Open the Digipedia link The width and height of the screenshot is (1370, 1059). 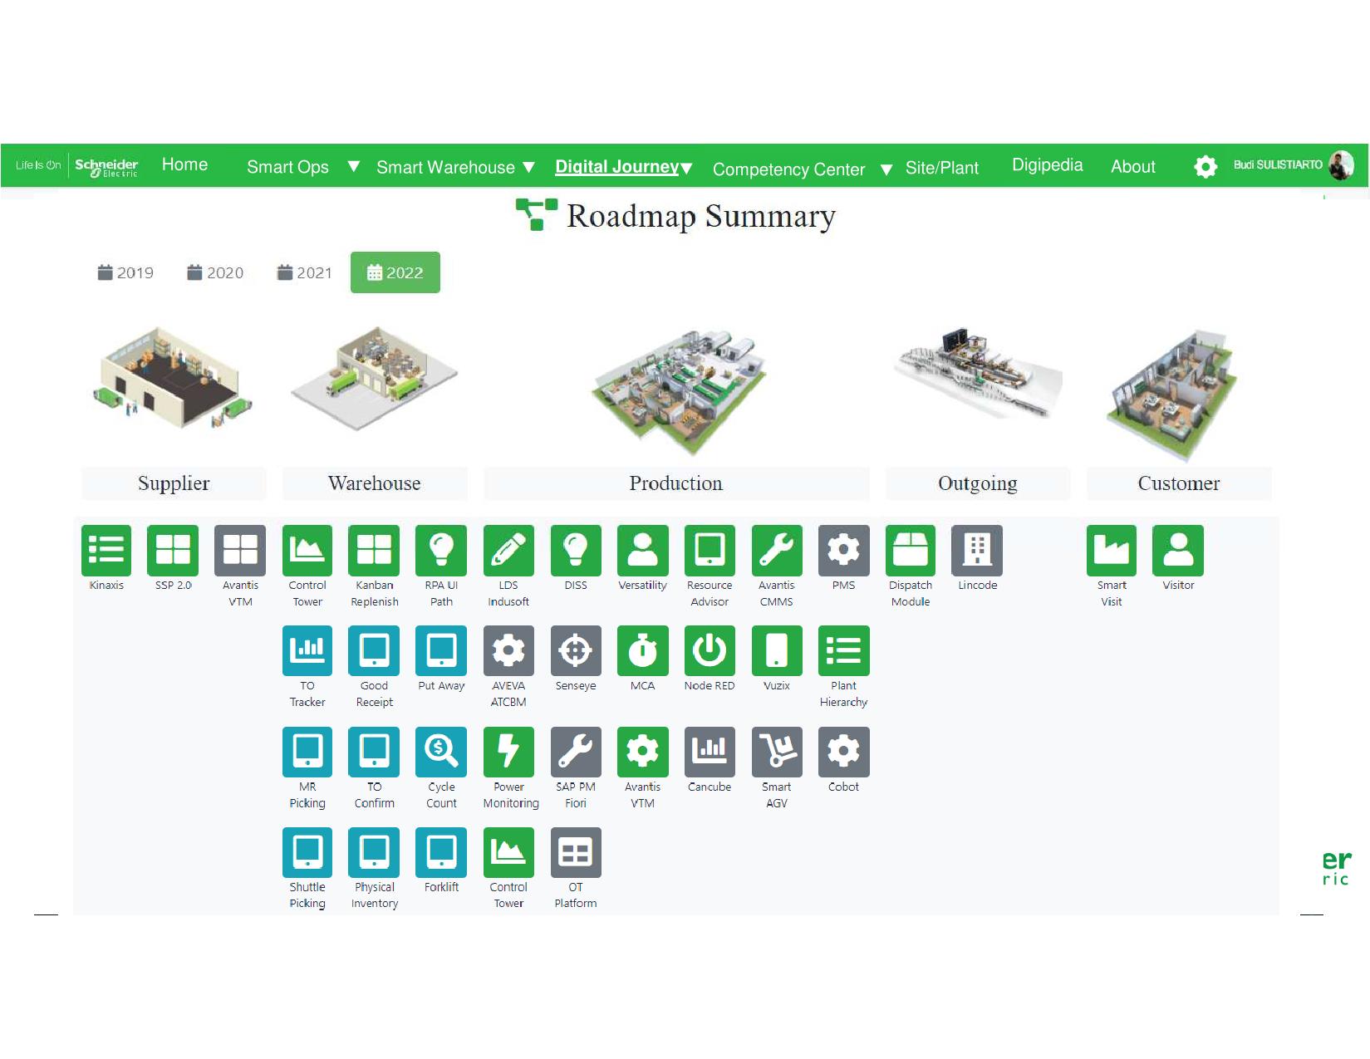coord(1047,164)
